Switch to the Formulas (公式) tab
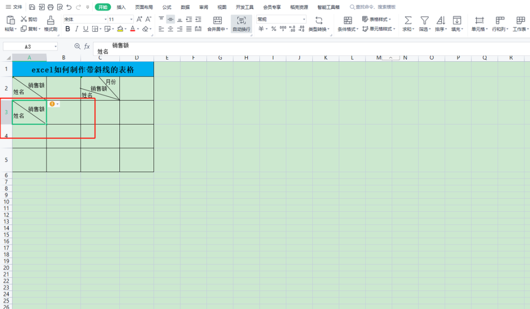 click(x=167, y=7)
